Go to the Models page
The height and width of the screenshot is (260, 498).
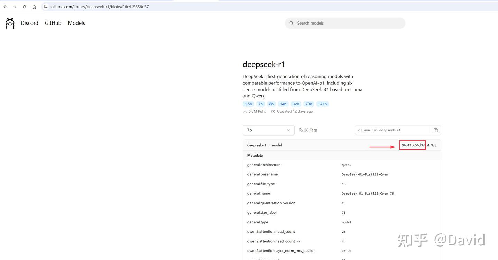[x=76, y=23]
